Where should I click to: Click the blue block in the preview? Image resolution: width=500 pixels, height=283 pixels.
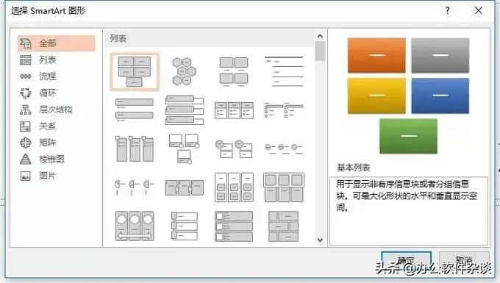coord(440,96)
